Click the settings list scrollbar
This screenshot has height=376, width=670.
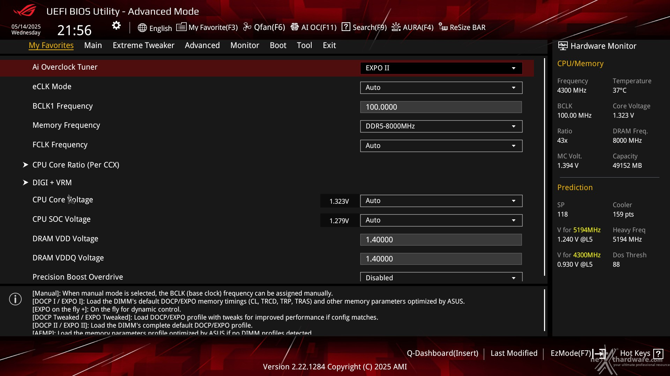545,167
